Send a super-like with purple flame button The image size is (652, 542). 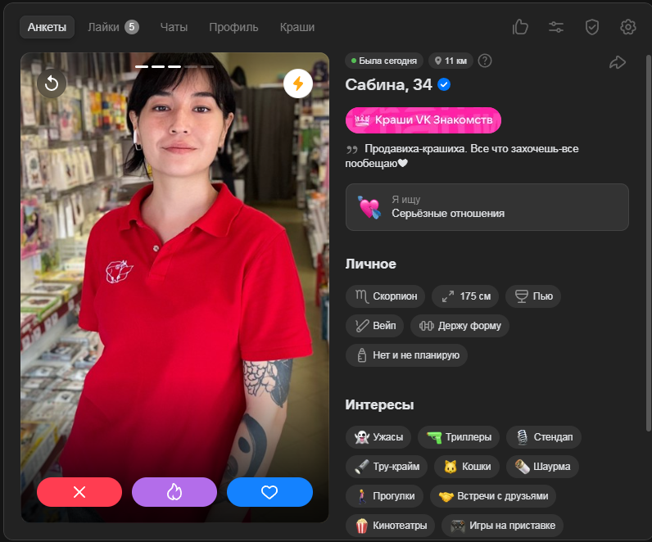[174, 492]
